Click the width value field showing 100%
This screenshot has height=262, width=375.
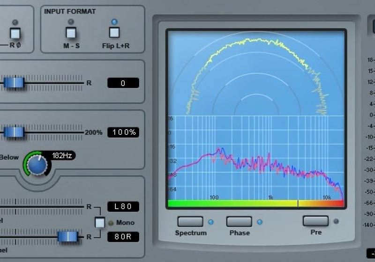(x=123, y=132)
